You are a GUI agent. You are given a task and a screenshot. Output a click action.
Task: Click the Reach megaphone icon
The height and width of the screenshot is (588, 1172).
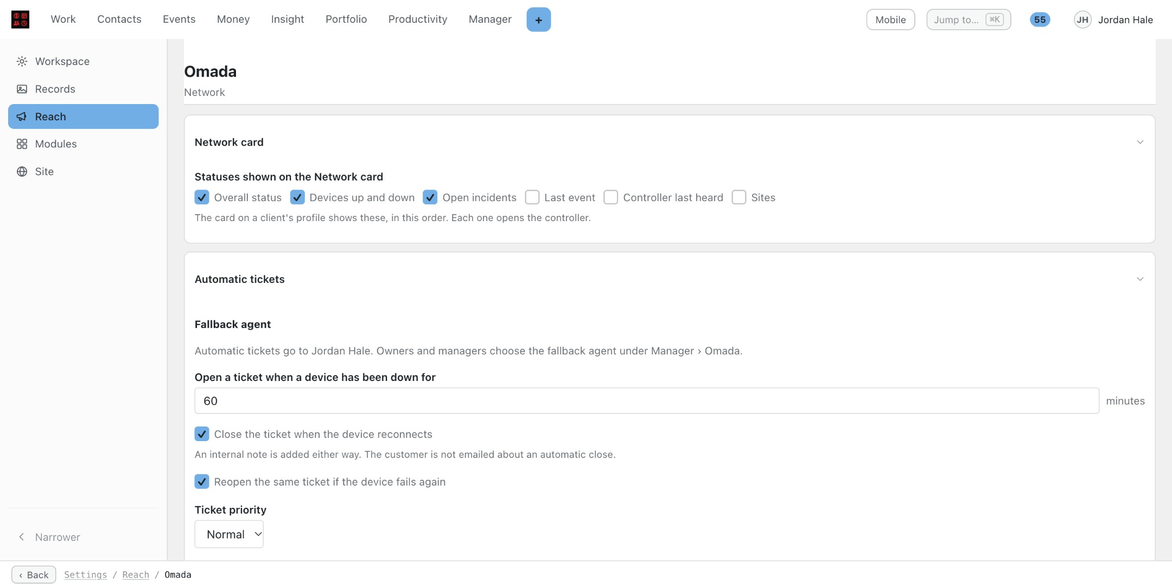(x=22, y=117)
